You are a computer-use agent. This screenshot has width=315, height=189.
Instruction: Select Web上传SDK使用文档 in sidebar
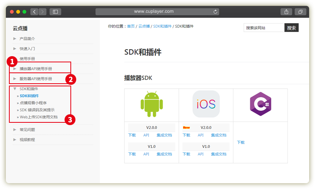(38, 117)
